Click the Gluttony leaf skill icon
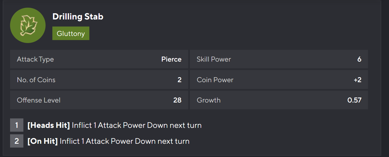 [28, 25]
